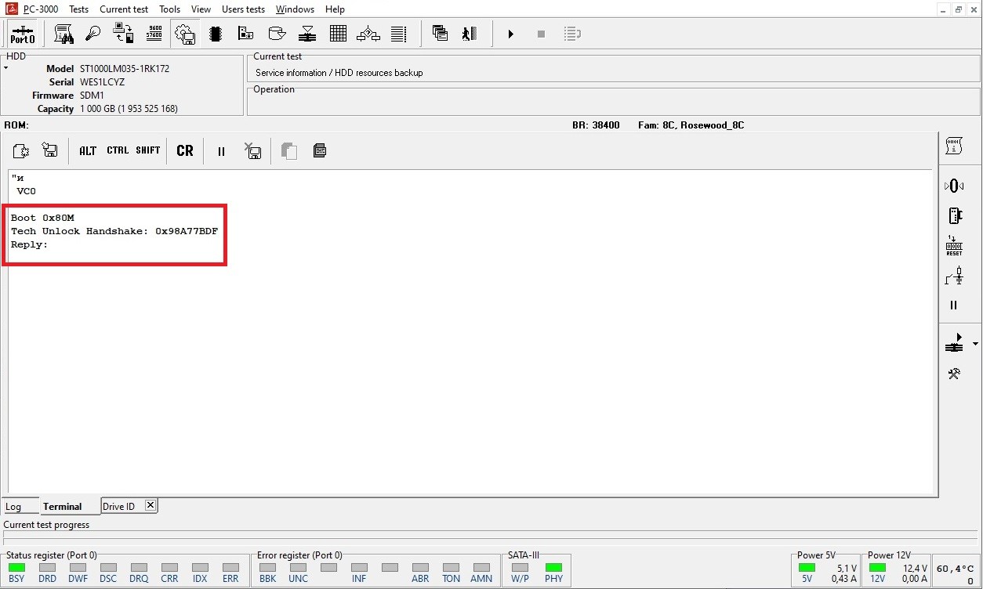Open dropdown arrow beside the sidebar spin-up icon
Viewport: 983px width, 589px height.
tap(975, 344)
